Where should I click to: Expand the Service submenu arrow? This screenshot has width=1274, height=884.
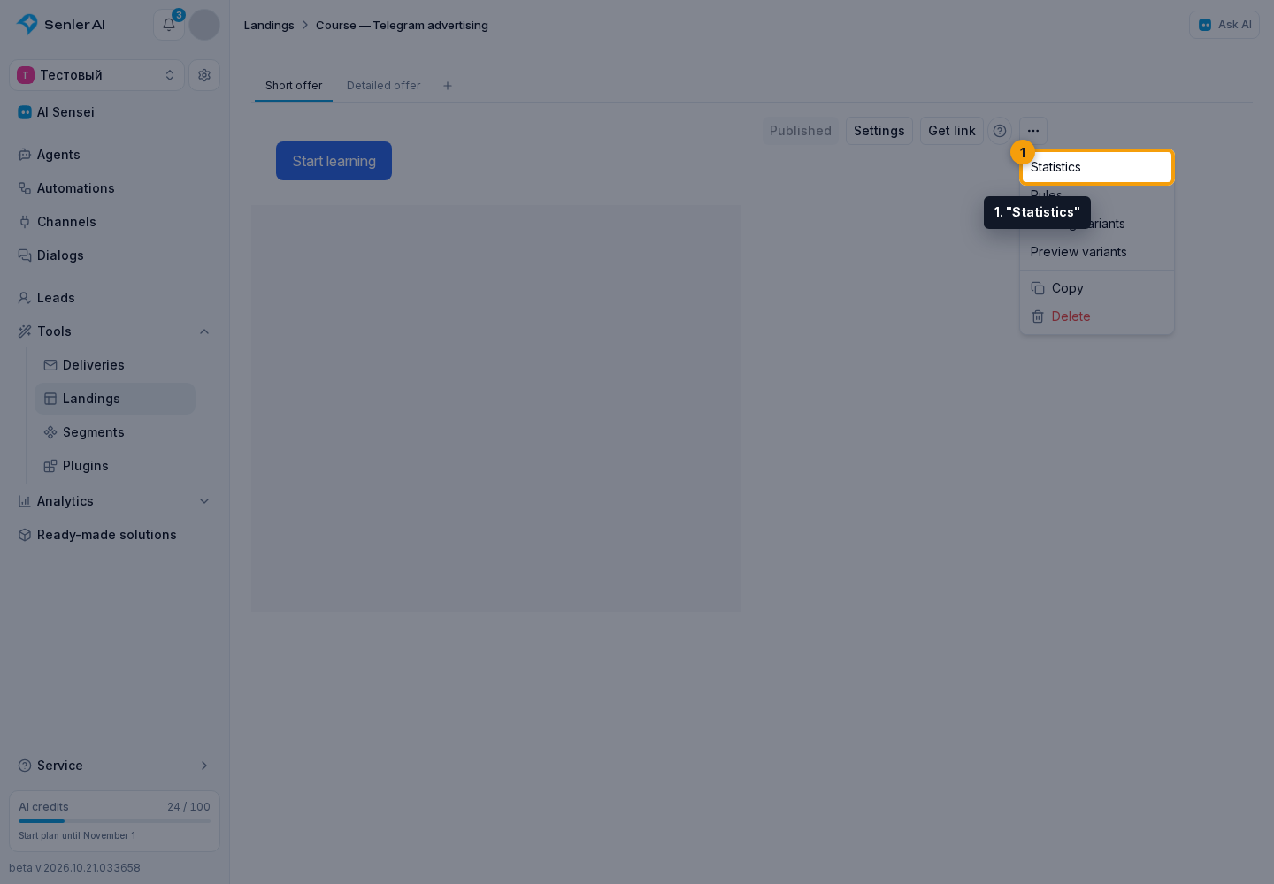pyautogui.click(x=204, y=766)
